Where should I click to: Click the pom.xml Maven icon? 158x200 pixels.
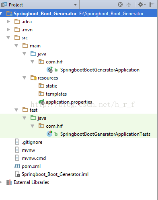click(17, 166)
